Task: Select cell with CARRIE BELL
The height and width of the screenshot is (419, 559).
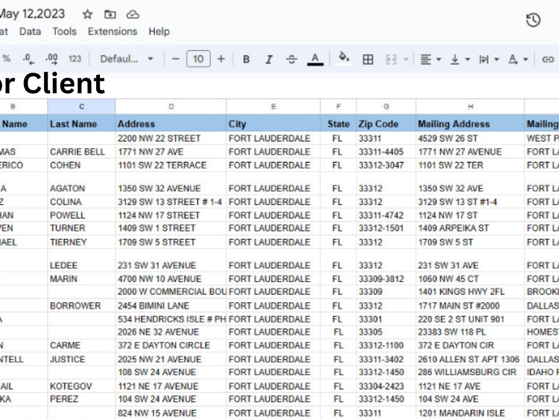Action: click(x=81, y=152)
